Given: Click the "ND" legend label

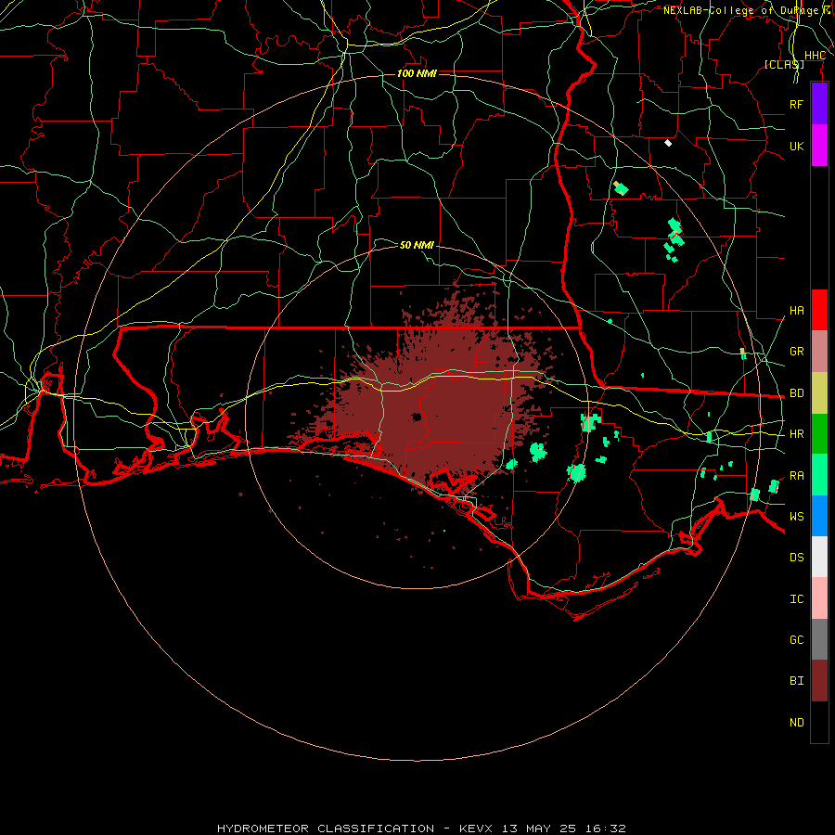Looking at the screenshot, I should click(x=797, y=722).
